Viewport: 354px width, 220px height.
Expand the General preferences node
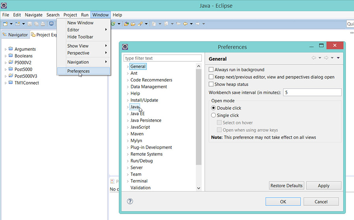(127, 67)
